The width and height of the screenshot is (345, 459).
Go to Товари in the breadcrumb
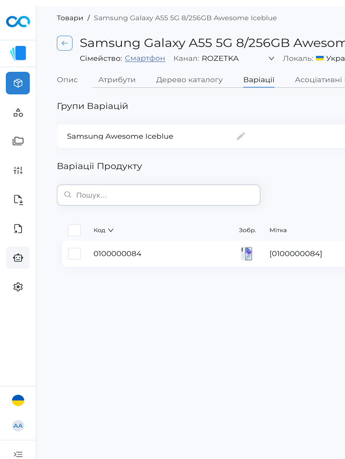pos(70,18)
